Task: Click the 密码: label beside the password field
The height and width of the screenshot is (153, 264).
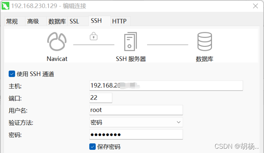Action: 15,135
